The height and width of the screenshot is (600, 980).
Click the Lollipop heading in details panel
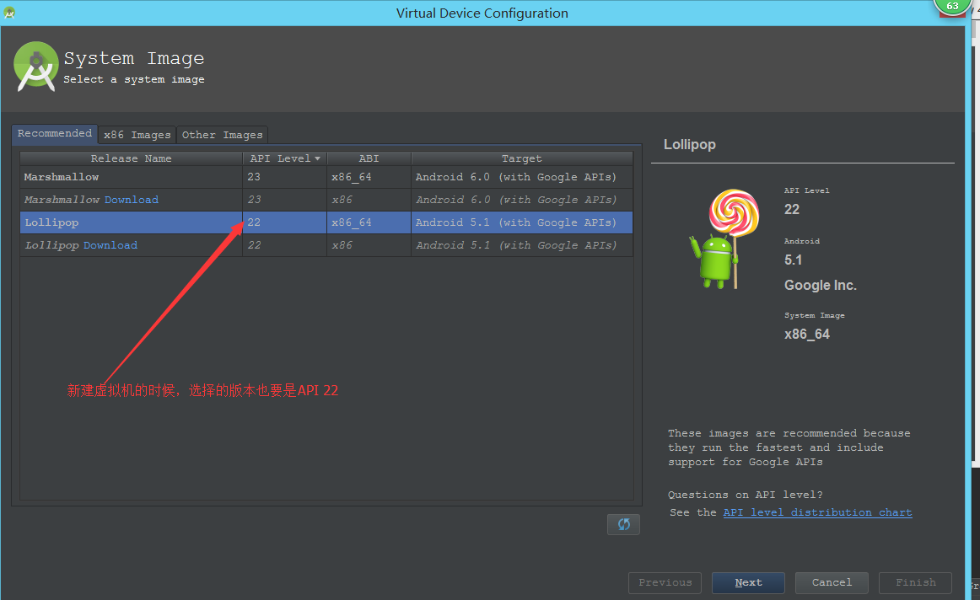(689, 144)
